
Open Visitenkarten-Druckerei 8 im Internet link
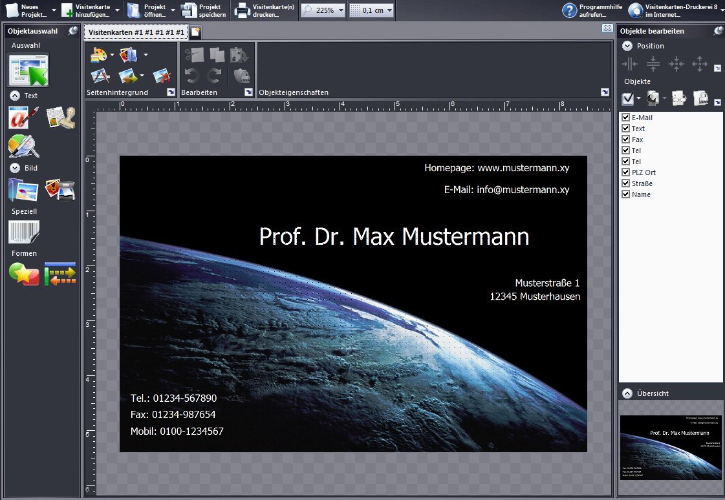[x=673, y=10]
